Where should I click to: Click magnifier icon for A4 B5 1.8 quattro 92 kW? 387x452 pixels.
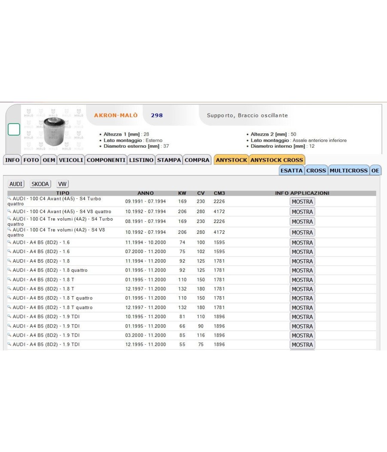point(9,270)
